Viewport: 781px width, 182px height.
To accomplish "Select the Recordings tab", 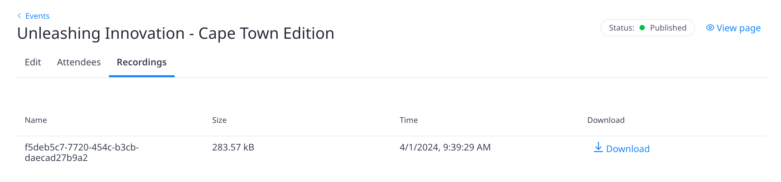I will click(x=142, y=62).
